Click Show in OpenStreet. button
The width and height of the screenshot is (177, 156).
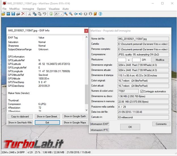(47, 117)
